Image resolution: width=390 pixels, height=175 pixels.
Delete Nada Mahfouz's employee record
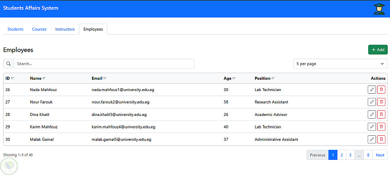pyautogui.click(x=381, y=90)
